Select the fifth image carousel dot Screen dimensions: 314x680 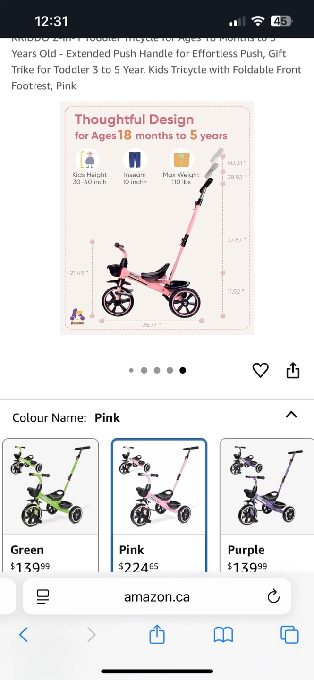pos(183,370)
